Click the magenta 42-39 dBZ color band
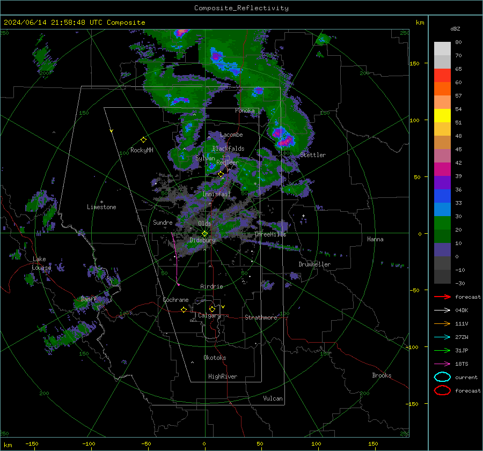 click(442, 169)
